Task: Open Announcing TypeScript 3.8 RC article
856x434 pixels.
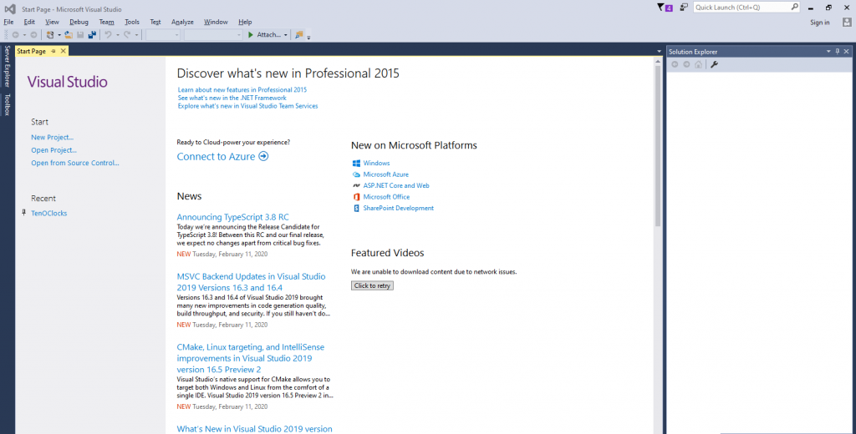Action: click(x=232, y=217)
